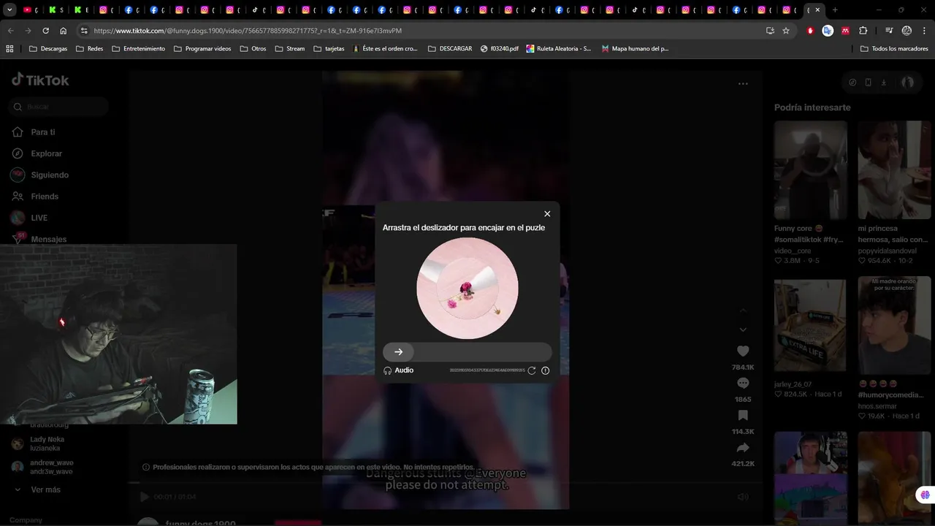Bookmark this page with star icon

point(786,31)
